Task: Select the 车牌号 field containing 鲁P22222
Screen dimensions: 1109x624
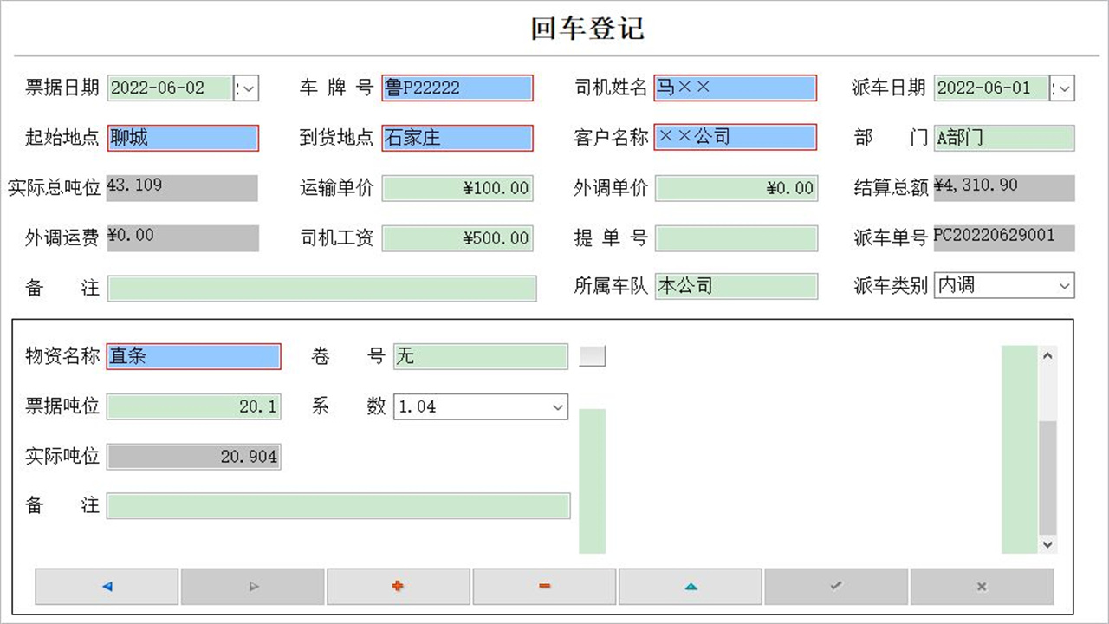Action: (x=457, y=88)
